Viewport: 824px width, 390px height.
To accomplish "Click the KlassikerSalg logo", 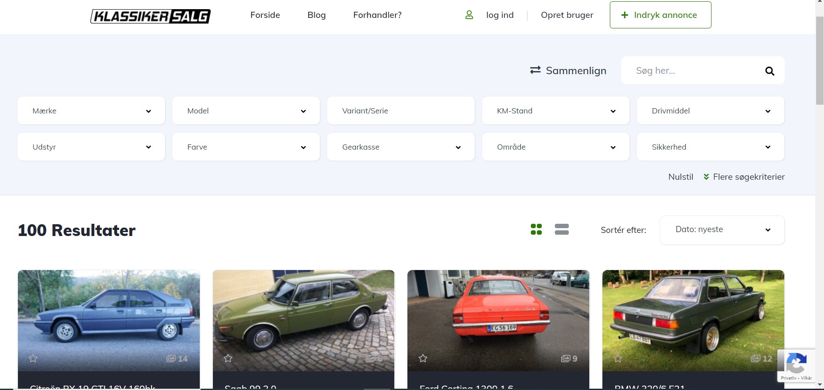I will [150, 16].
